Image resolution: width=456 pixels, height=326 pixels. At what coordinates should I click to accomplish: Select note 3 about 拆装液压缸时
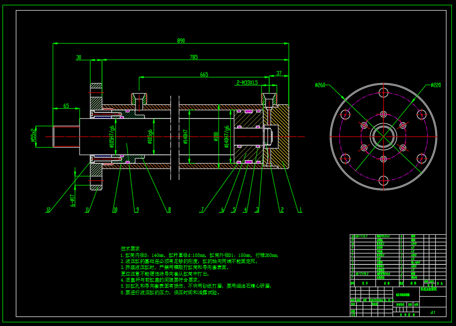tap(175, 268)
